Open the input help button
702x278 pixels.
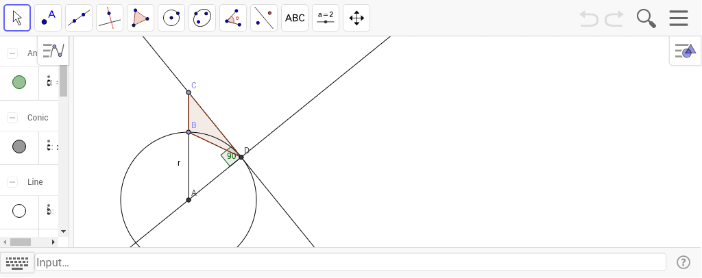click(683, 262)
